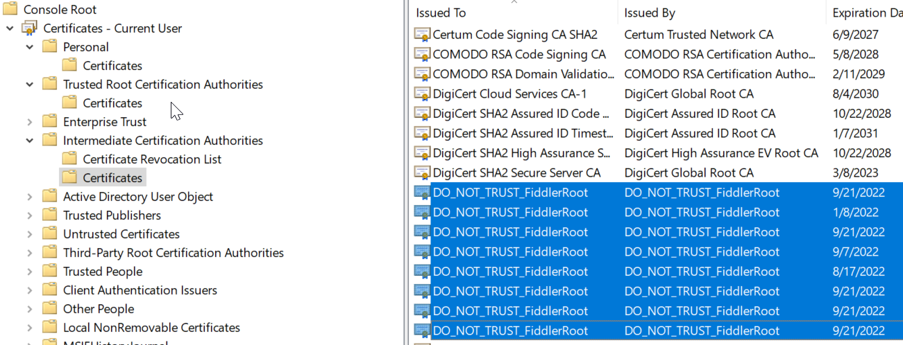Screen dimensions: 903x345
Task: Click the DigiCert SHA2 Secure Server CA certificate icon
Action: point(422,172)
